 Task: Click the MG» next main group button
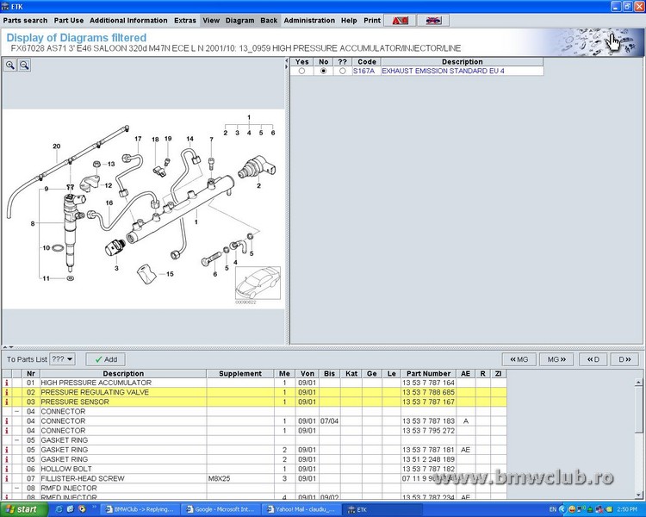pyautogui.click(x=556, y=359)
